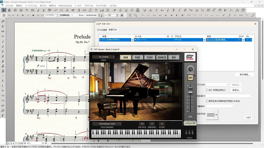The image size is (264, 148).
Task: Click the ヘルプ button in Score Manager
Action: tap(248, 117)
